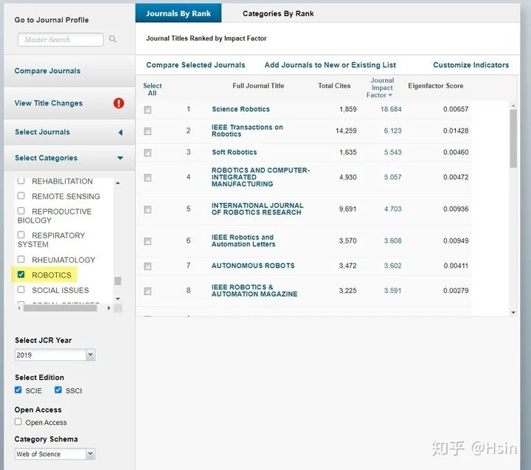
Task: Click eigenfactor value 0.00949
Action: tap(456, 241)
